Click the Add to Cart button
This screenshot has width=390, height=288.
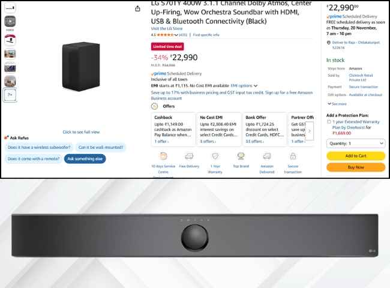click(x=356, y=156)
